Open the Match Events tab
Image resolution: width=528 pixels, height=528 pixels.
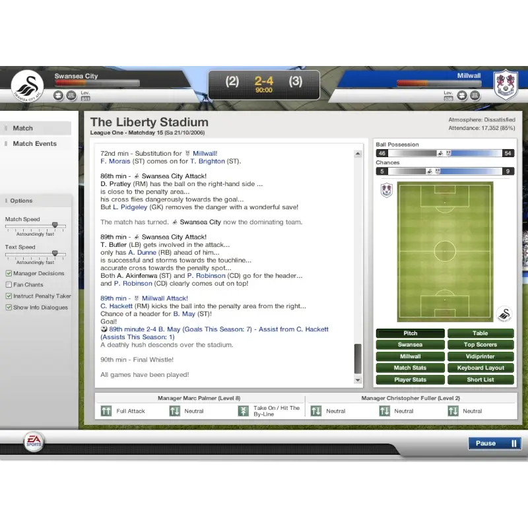[x=35, y=143]
